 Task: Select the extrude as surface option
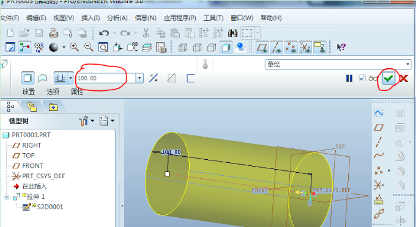[x=42, y=78]
